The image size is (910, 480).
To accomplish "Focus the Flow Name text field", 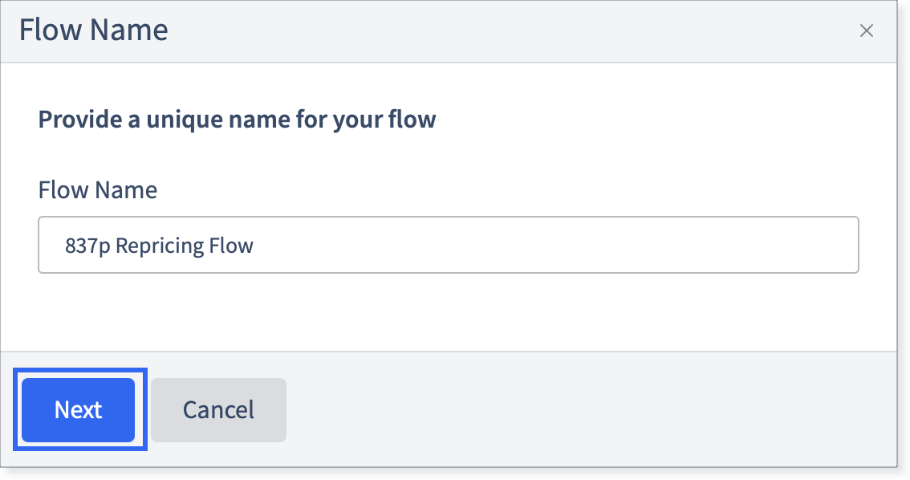I will pyautogui.click(x=448, y=245).
